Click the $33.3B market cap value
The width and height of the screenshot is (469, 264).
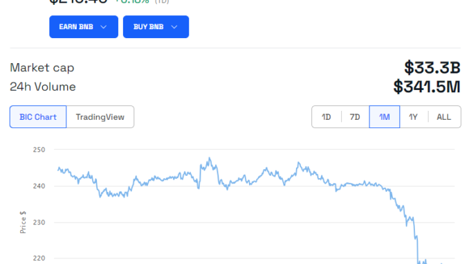(432, 68)
